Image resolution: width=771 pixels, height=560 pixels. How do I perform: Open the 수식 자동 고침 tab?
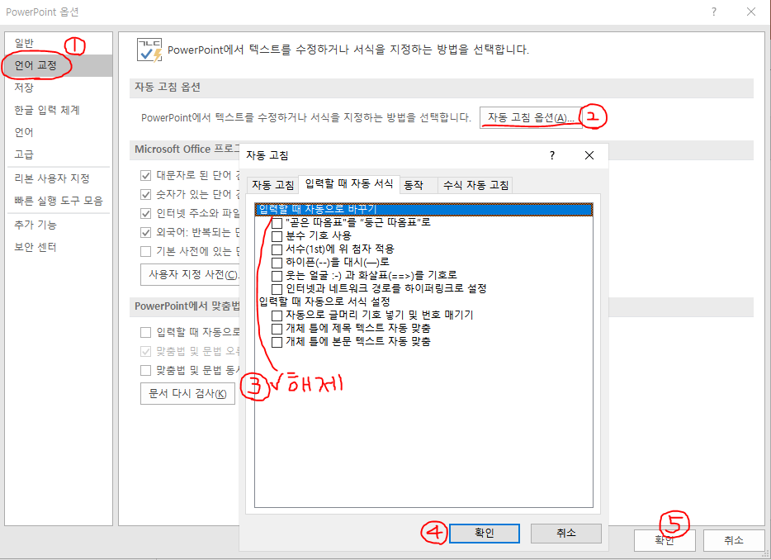[x=475, y=185]
